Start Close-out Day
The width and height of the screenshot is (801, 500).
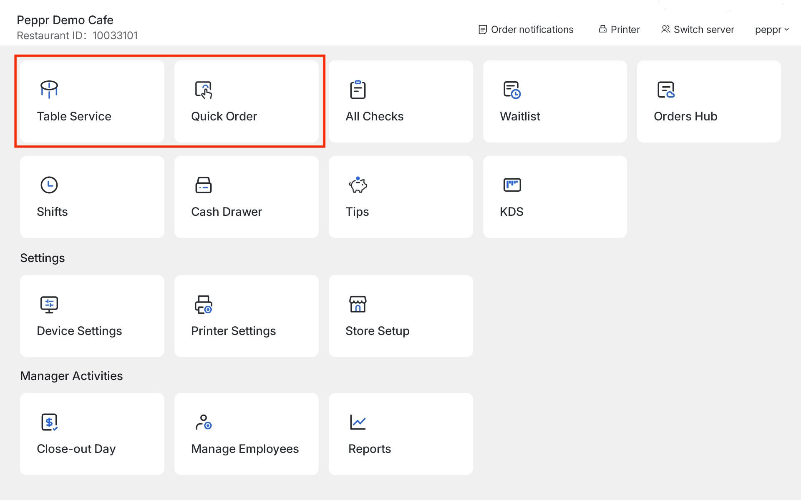(x=92, y=434)
